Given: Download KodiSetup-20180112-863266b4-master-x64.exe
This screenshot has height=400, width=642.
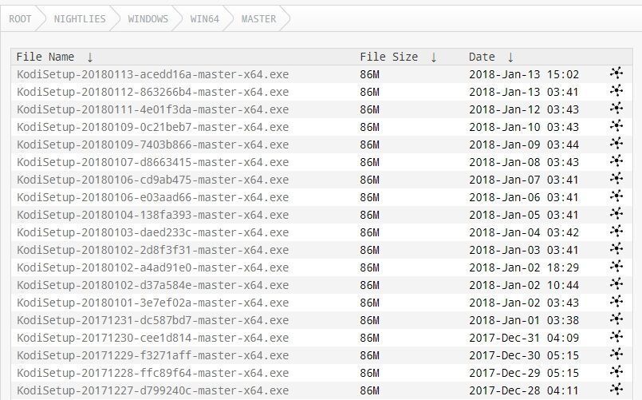Looking at the screenshot, I should point(152,92).
